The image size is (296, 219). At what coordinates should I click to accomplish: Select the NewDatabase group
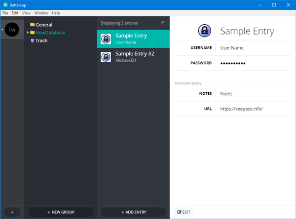coord(50,33)
